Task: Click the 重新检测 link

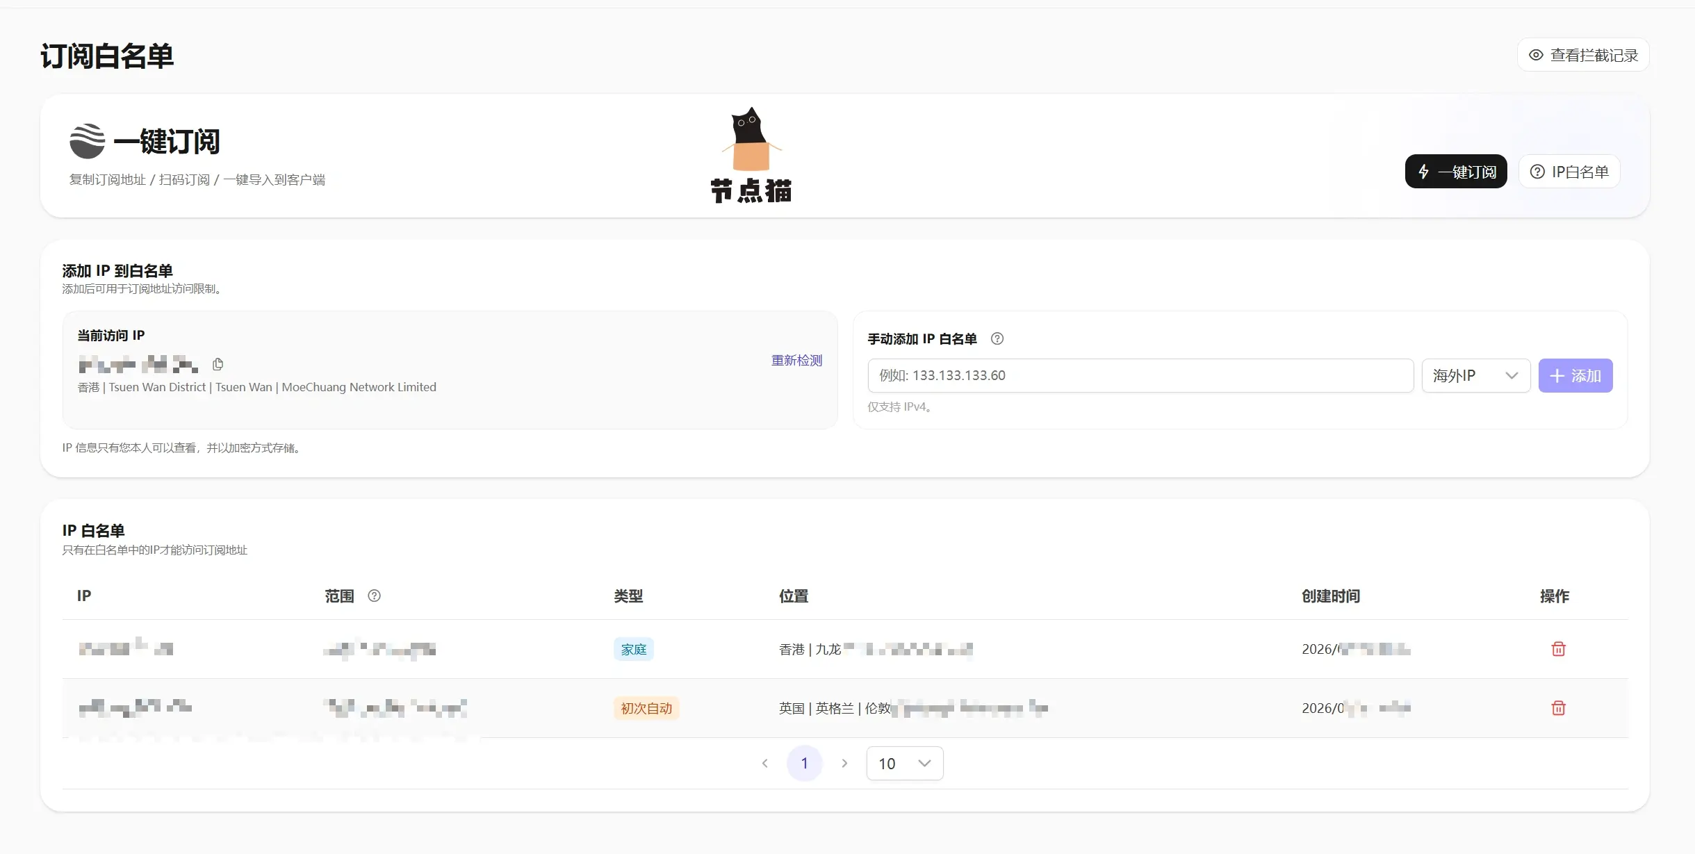Action: pyautogui.click(x=796, y=360)
